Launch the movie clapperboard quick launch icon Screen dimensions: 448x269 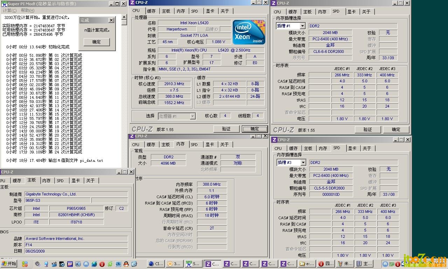pos(54,264)
